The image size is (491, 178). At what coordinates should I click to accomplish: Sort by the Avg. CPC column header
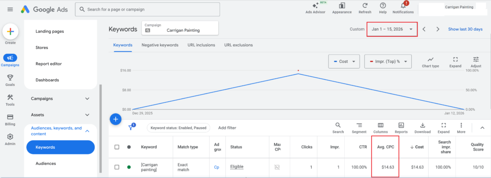click(386, 147)
